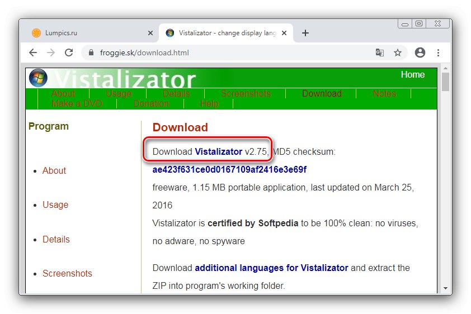Click the certified by Softpedia text

253,223
